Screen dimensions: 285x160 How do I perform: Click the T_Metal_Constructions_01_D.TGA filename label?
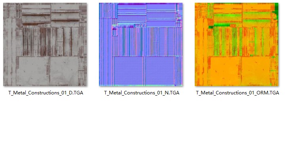pos(46,93)
